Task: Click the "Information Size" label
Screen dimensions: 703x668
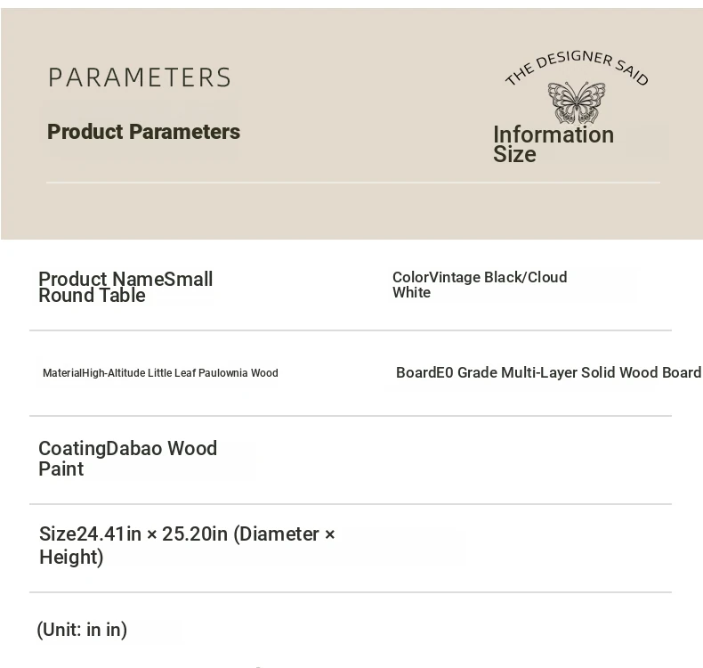Action: click(553, 144)
